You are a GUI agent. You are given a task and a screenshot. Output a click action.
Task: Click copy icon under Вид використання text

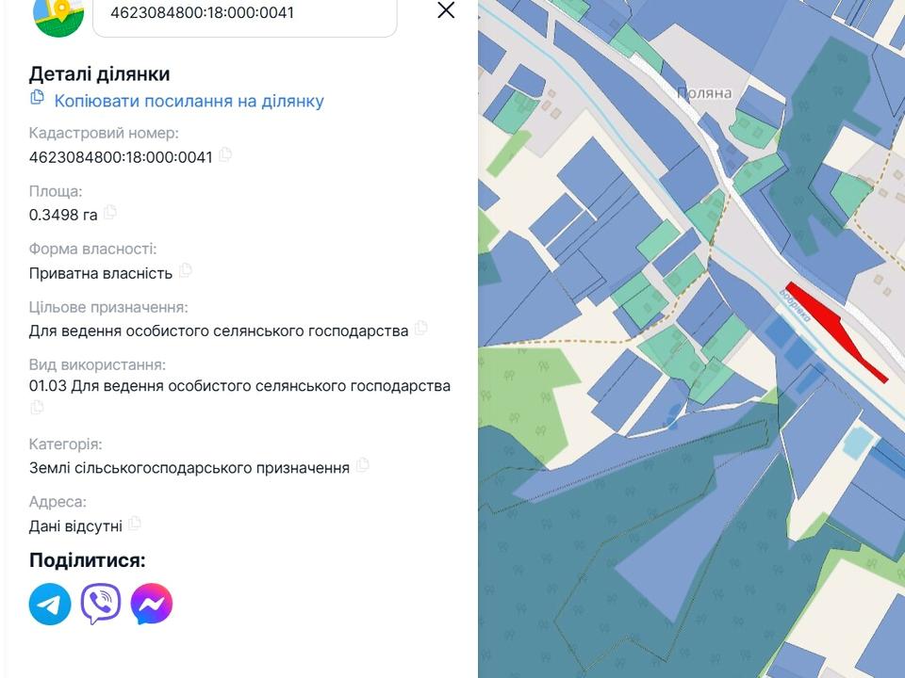coord(37,408)
